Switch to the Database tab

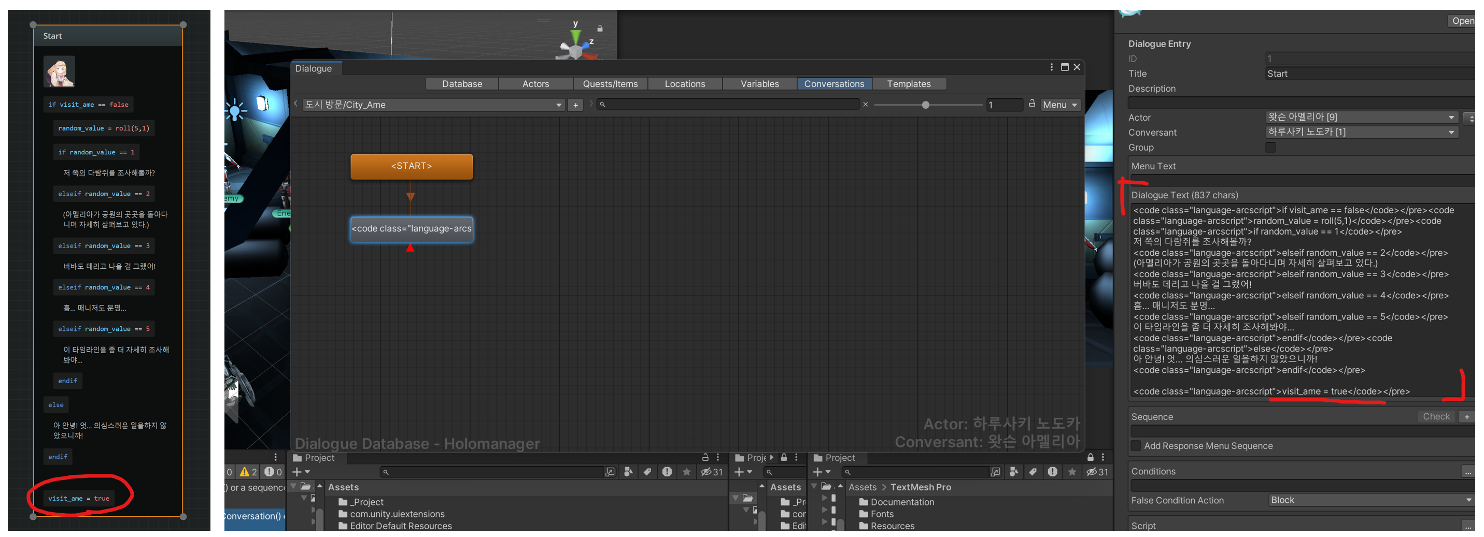(462, 84)
